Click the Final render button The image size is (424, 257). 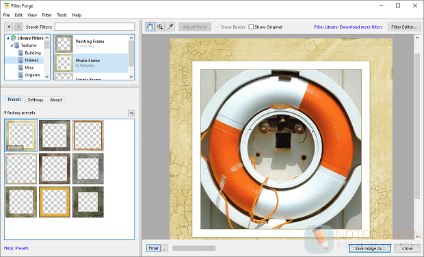point(153,248)
